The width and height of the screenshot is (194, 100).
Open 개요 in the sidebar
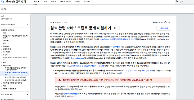tap(4, 33)
